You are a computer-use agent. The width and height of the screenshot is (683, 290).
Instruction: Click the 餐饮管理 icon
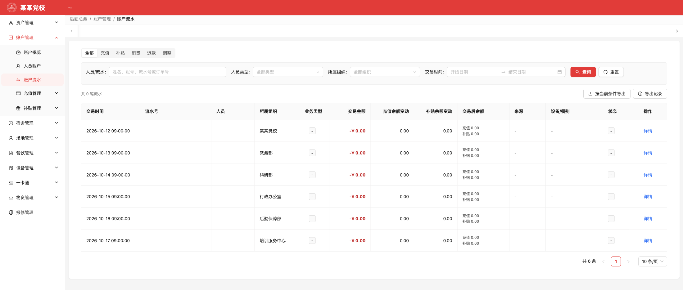click(x=11, y=153)
